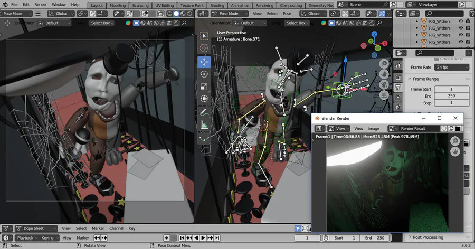The height and width of the screenshot is (249, 475).
Task: Select the Rotate tool in right viewport
Action: [204, 74]
